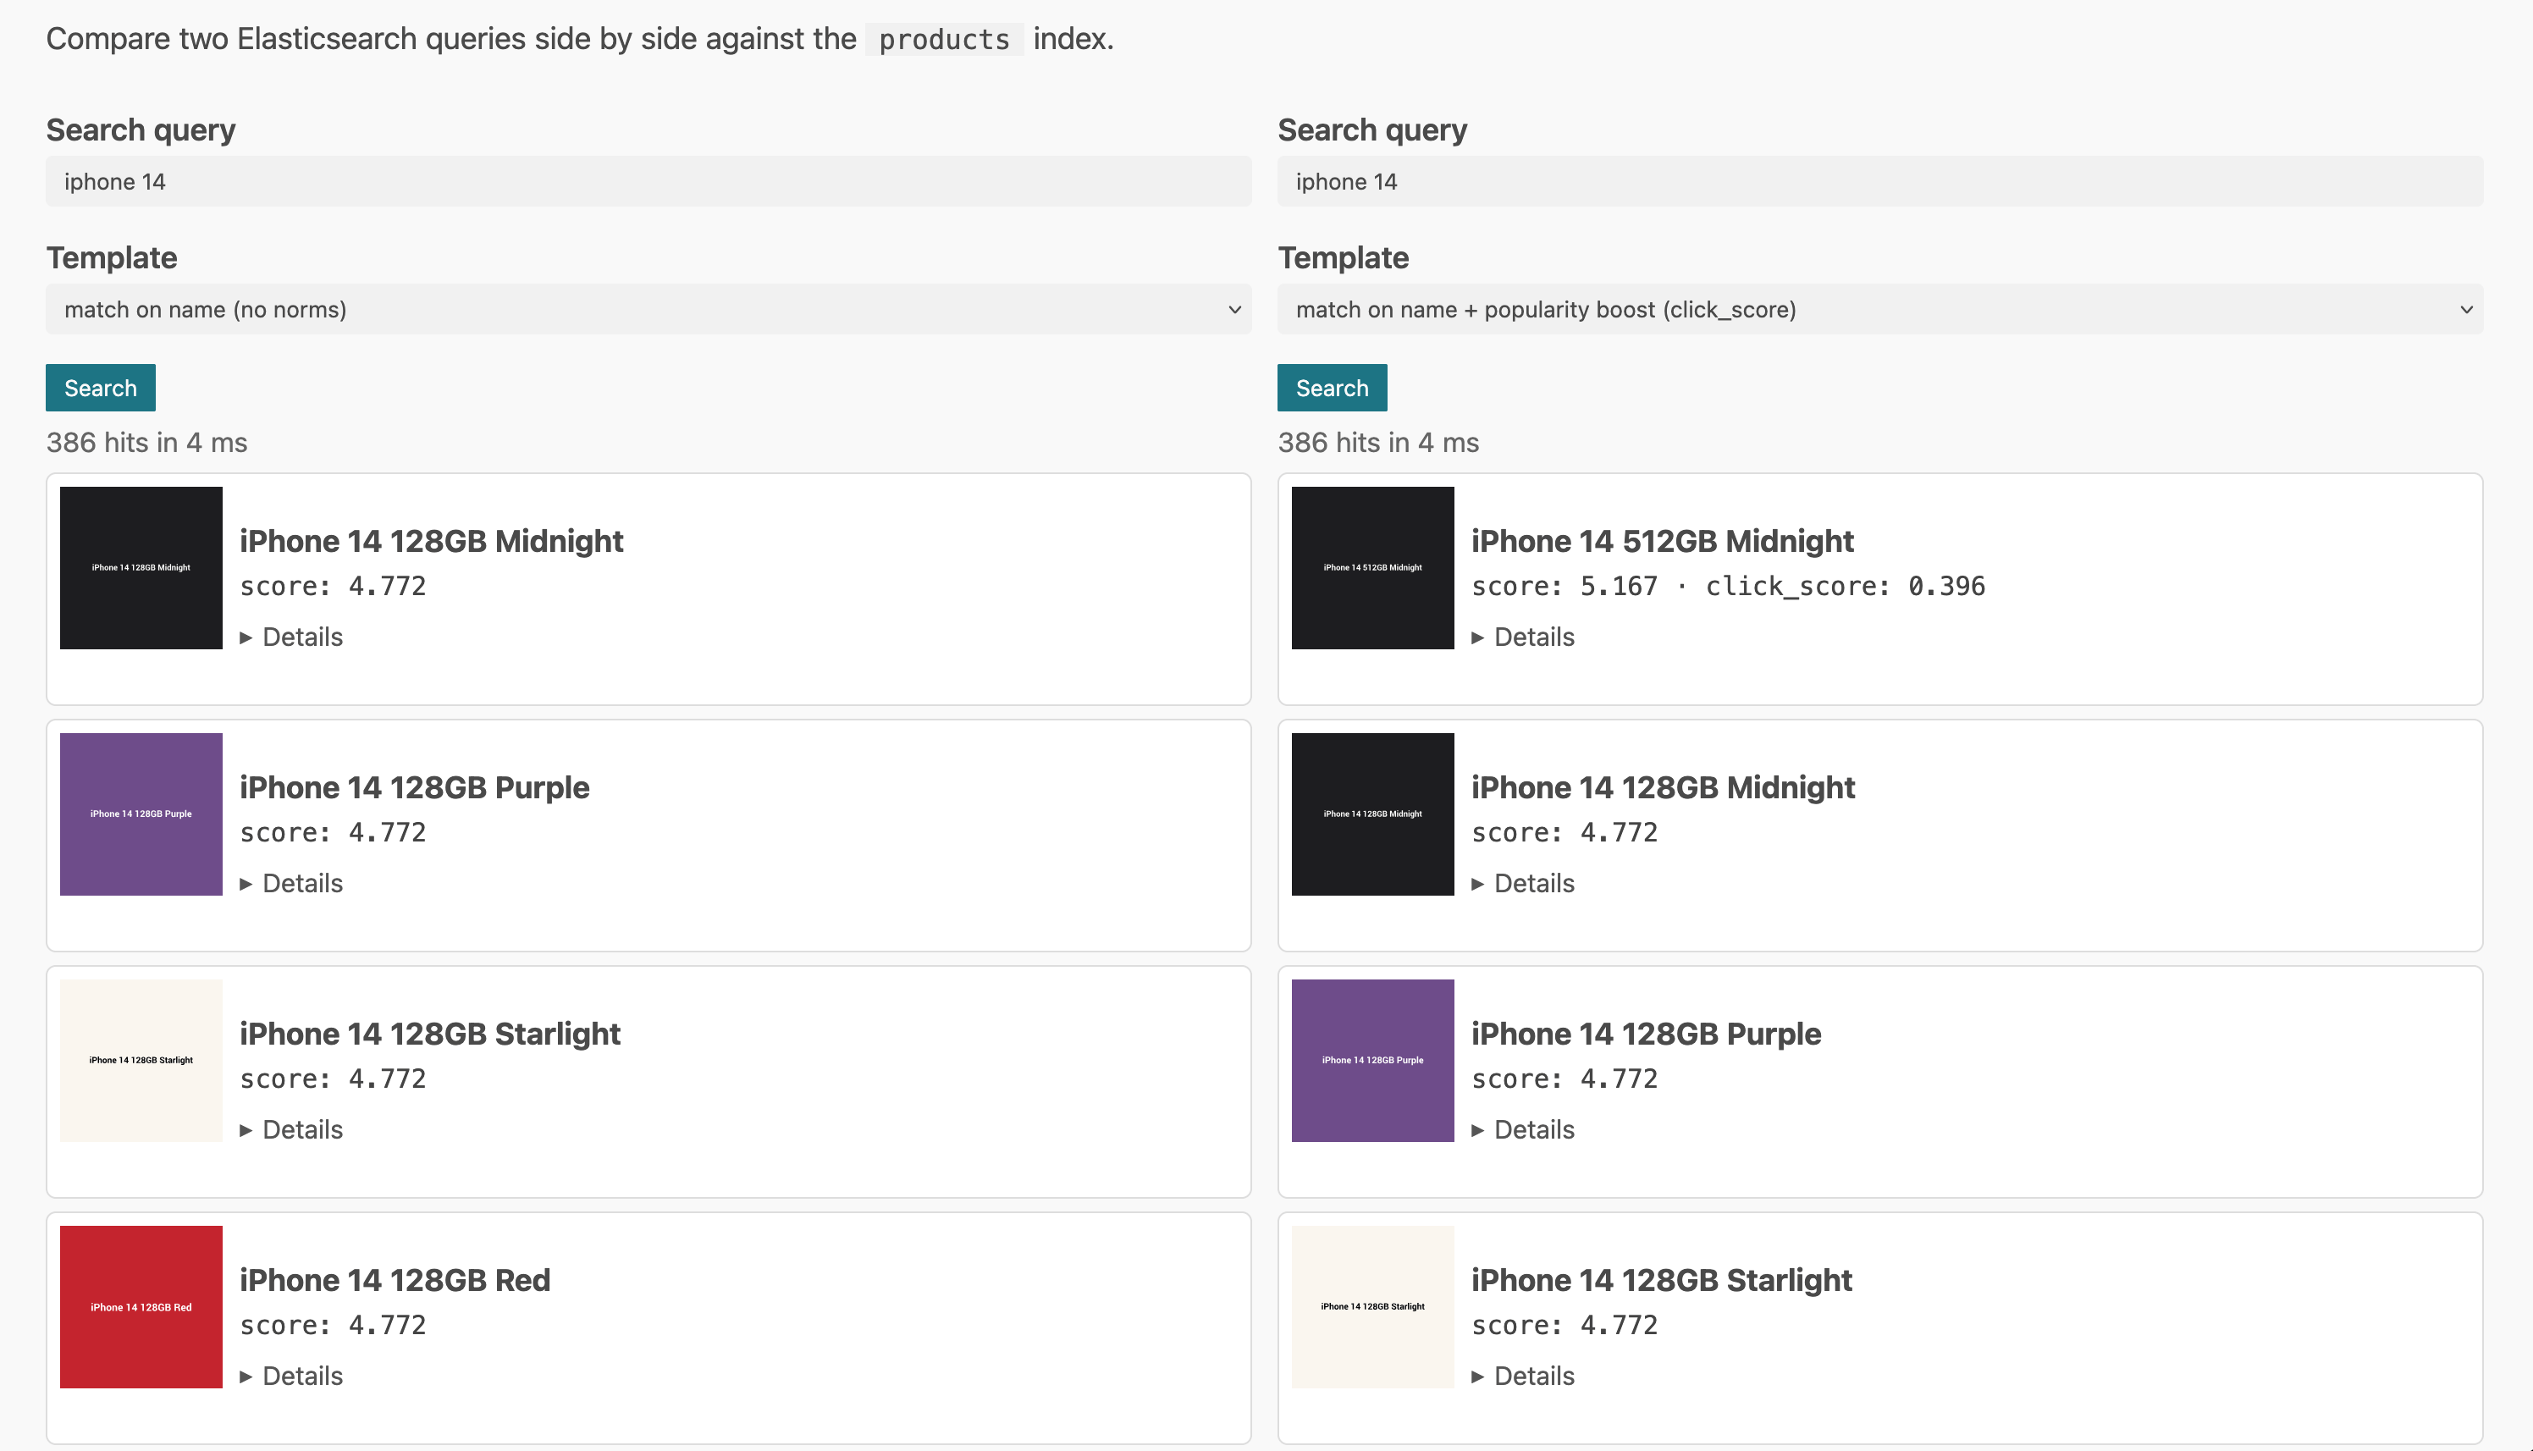The height and width of the screenshot is (1451, 2533).
Task: Click the left '386 hits in 4 ms' text
Action: [146, 443]
